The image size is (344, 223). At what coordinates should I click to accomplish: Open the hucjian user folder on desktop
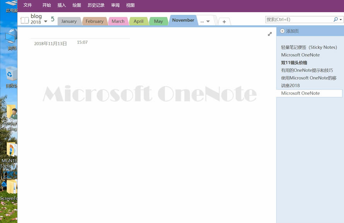[10, 118]
